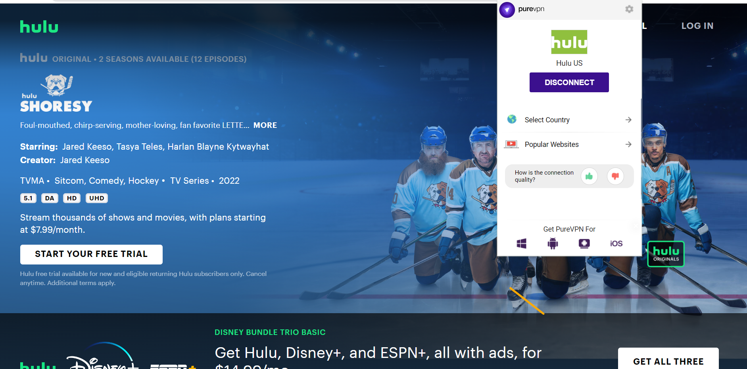This screenshot has width=747, height=369.
Task: Click the Hulu logo in the header
Action: point(39,27)
